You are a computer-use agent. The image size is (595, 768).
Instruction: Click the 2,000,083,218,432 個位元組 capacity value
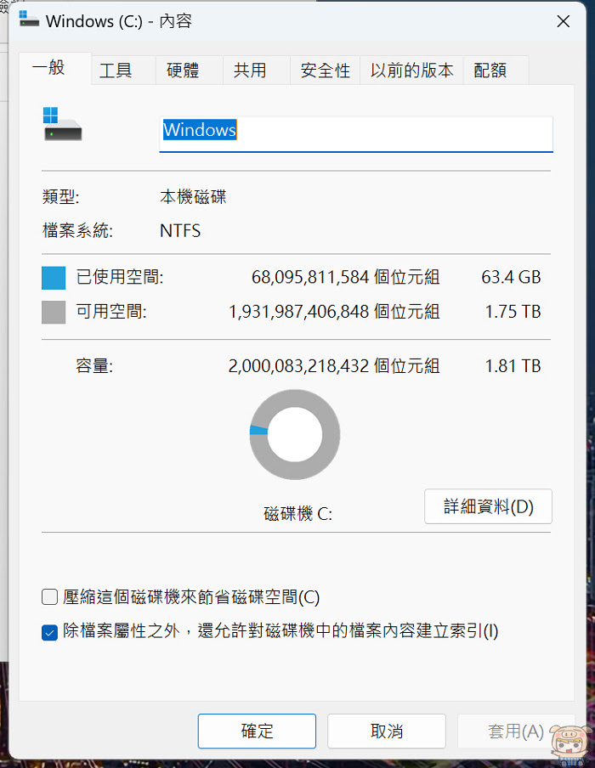pos(334,366)
